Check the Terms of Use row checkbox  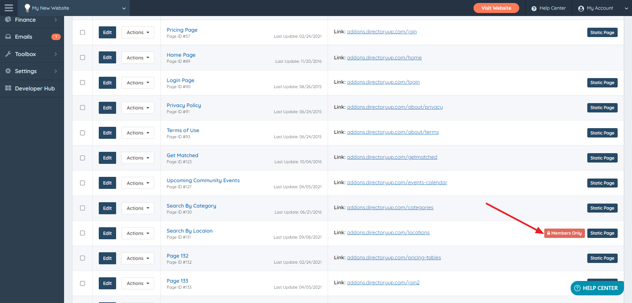82,133
